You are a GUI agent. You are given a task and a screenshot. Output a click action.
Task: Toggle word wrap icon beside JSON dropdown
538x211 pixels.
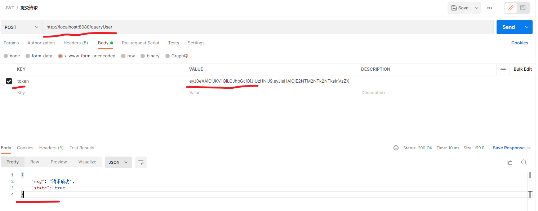[141, 162]
